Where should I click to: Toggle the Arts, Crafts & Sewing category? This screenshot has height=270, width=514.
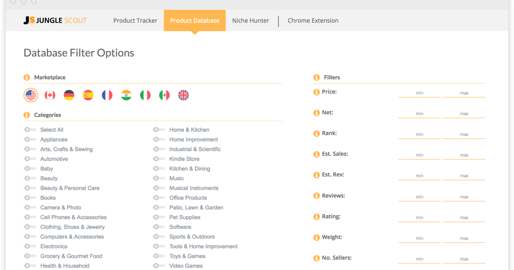pyautogui.click(x=30, y=149)
